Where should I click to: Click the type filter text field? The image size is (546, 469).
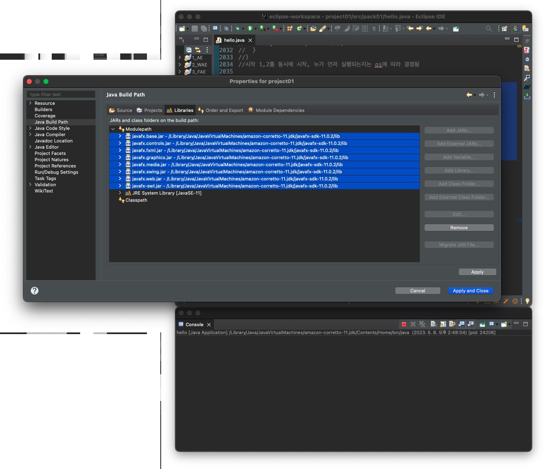61,94
